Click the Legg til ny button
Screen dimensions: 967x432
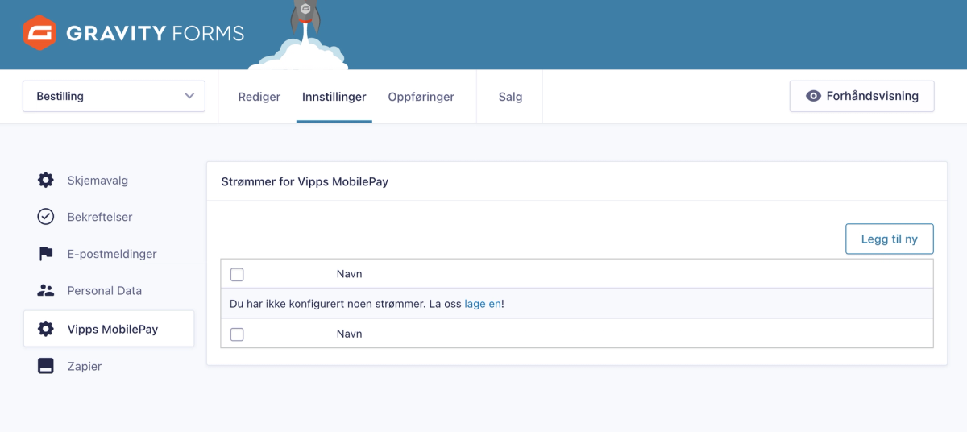point(890,239)
